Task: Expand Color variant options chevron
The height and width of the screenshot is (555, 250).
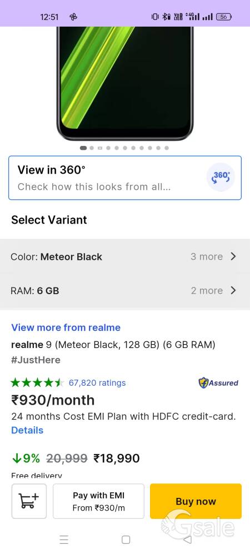Action: 233,256
